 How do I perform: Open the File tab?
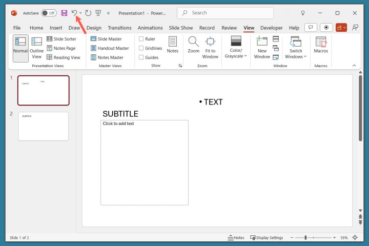(x=17, y=28)
